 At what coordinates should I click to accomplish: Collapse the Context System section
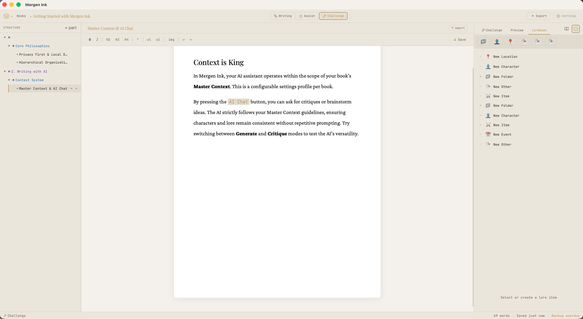(9, 80)
